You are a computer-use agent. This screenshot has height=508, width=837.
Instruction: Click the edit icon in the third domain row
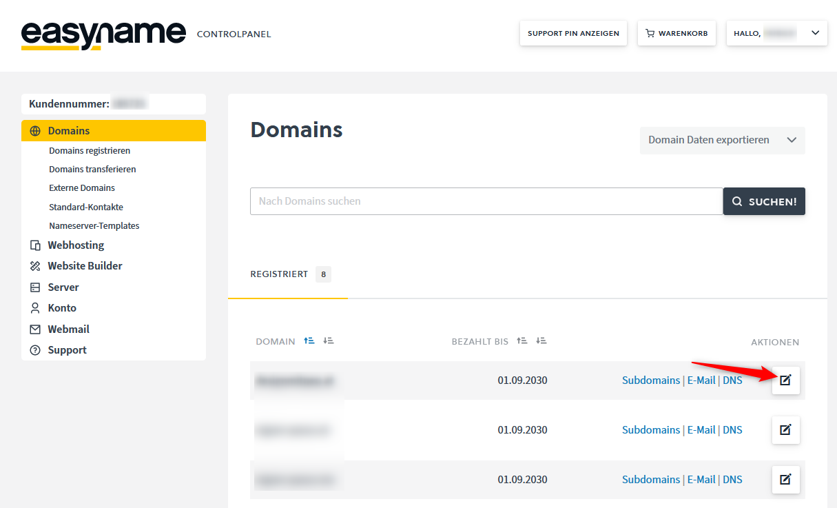click(786, 480)
